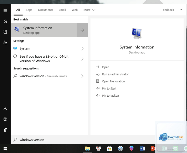Click the Run as administrator shield icon
The image size is (187, 153).
(97, 74)
